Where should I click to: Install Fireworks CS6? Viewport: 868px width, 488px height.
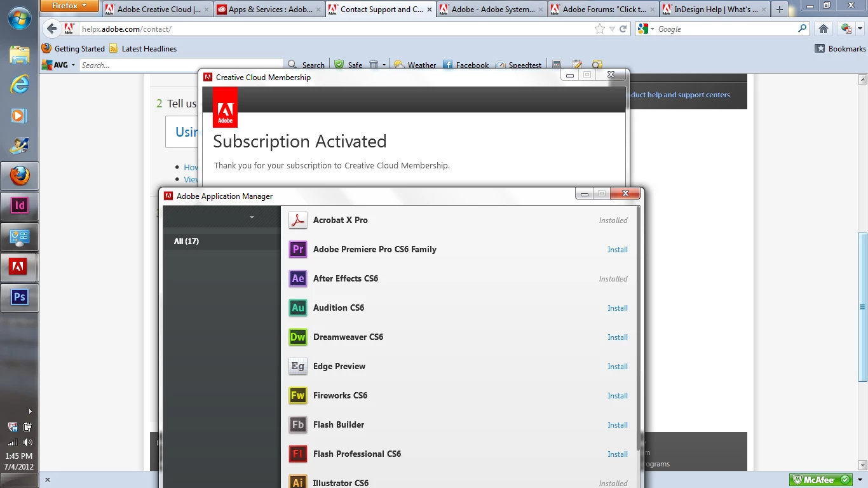[x=618, y=396]
